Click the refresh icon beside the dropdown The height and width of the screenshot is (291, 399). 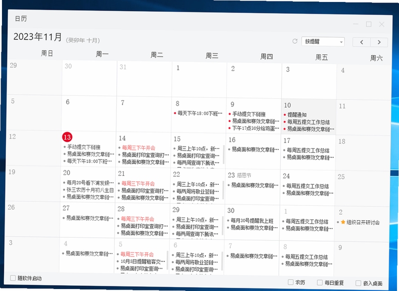coord(295,41)
